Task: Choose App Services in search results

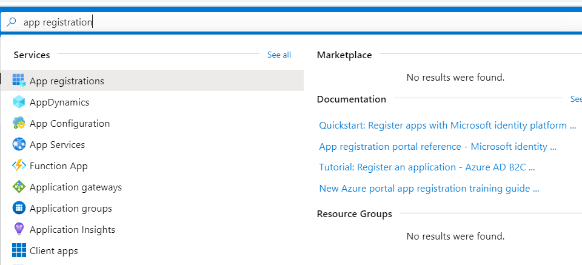Action: pos(57,145)
